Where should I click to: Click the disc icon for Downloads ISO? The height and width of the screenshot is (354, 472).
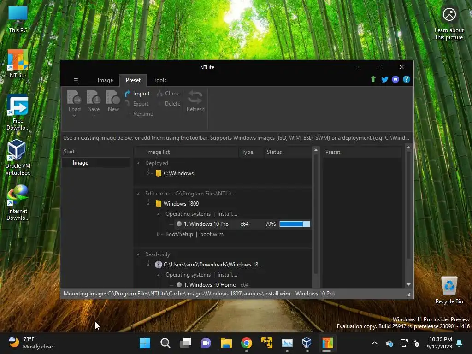159,265
